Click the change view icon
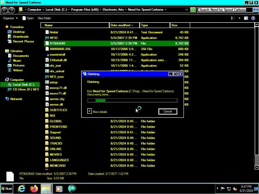The image size is (259, 194). tap(233, 18)
